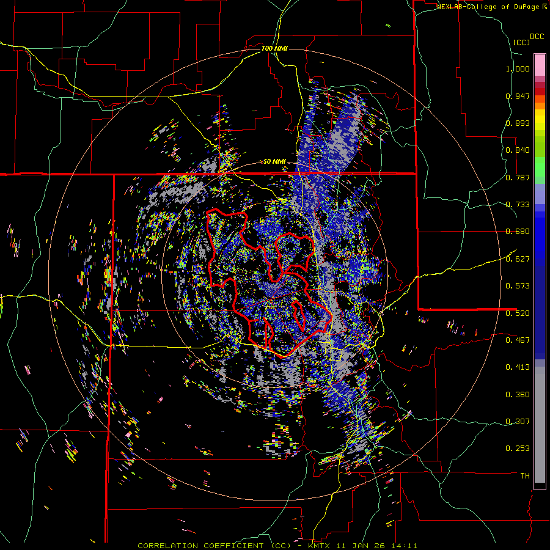
Task: Click the 0.520 scale value
Action: point(518,313)
